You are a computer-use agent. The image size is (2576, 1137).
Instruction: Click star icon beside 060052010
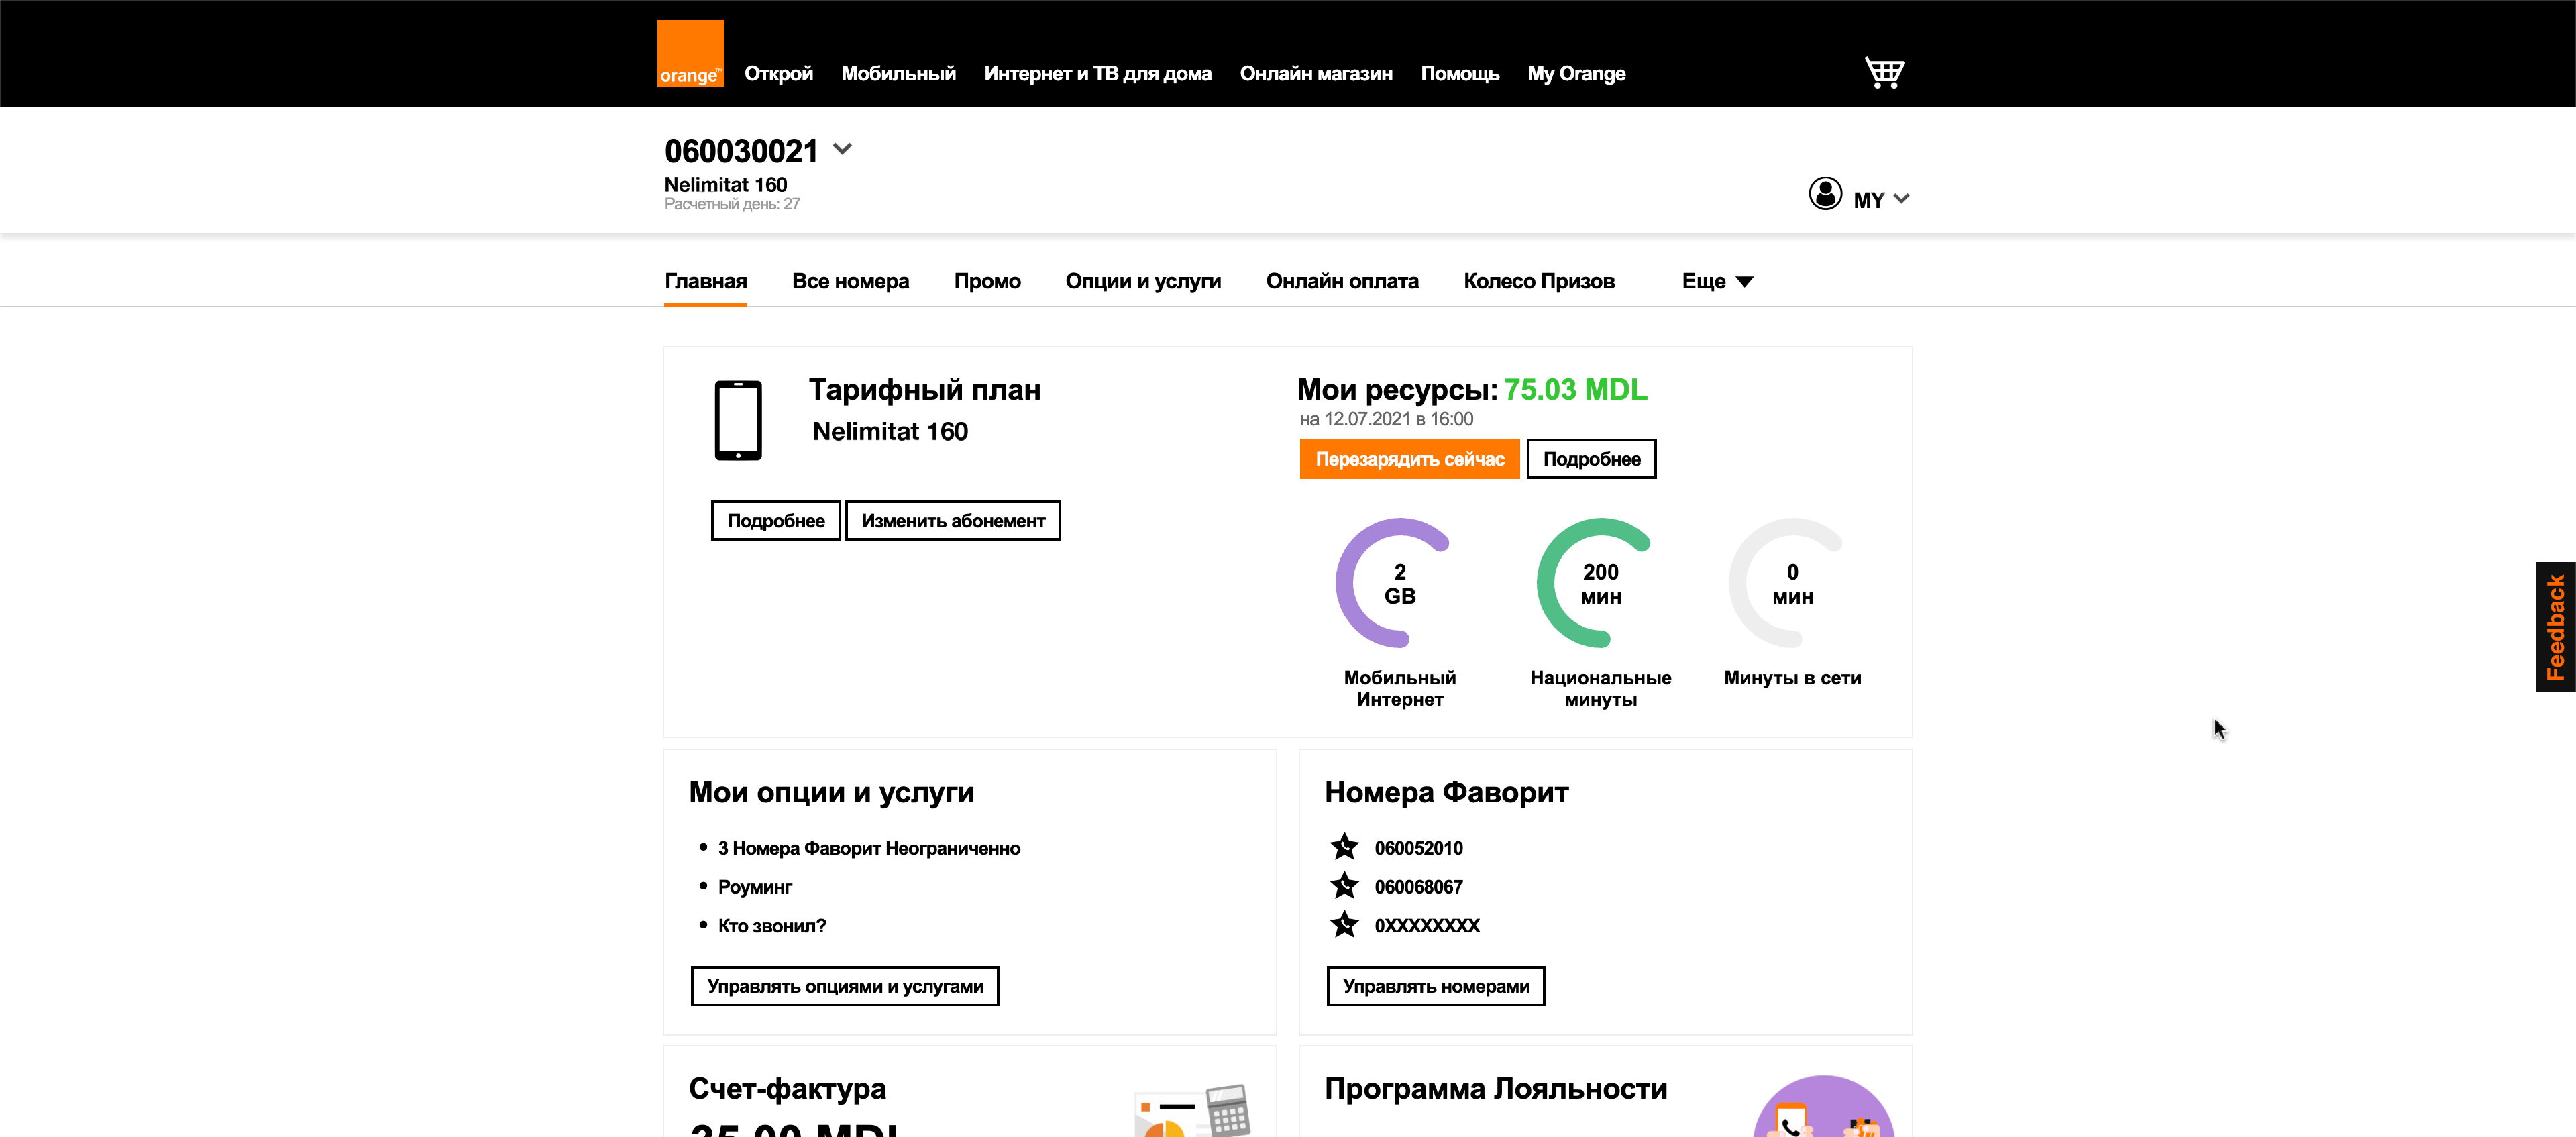click(x=1344, y=847)
